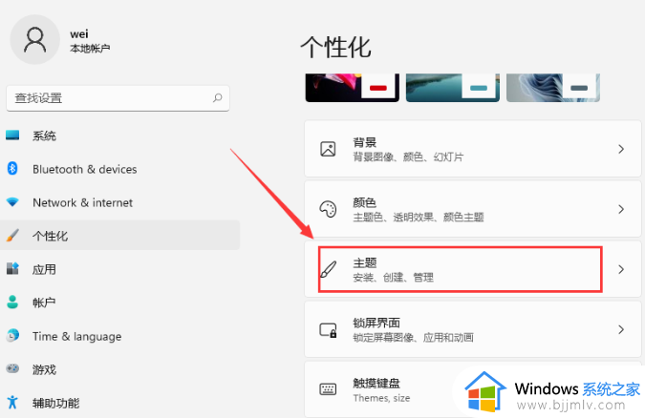
Task: Select the dark theme thumbnail with red accent
Action: pyautogui.click(x=352, y=88)
